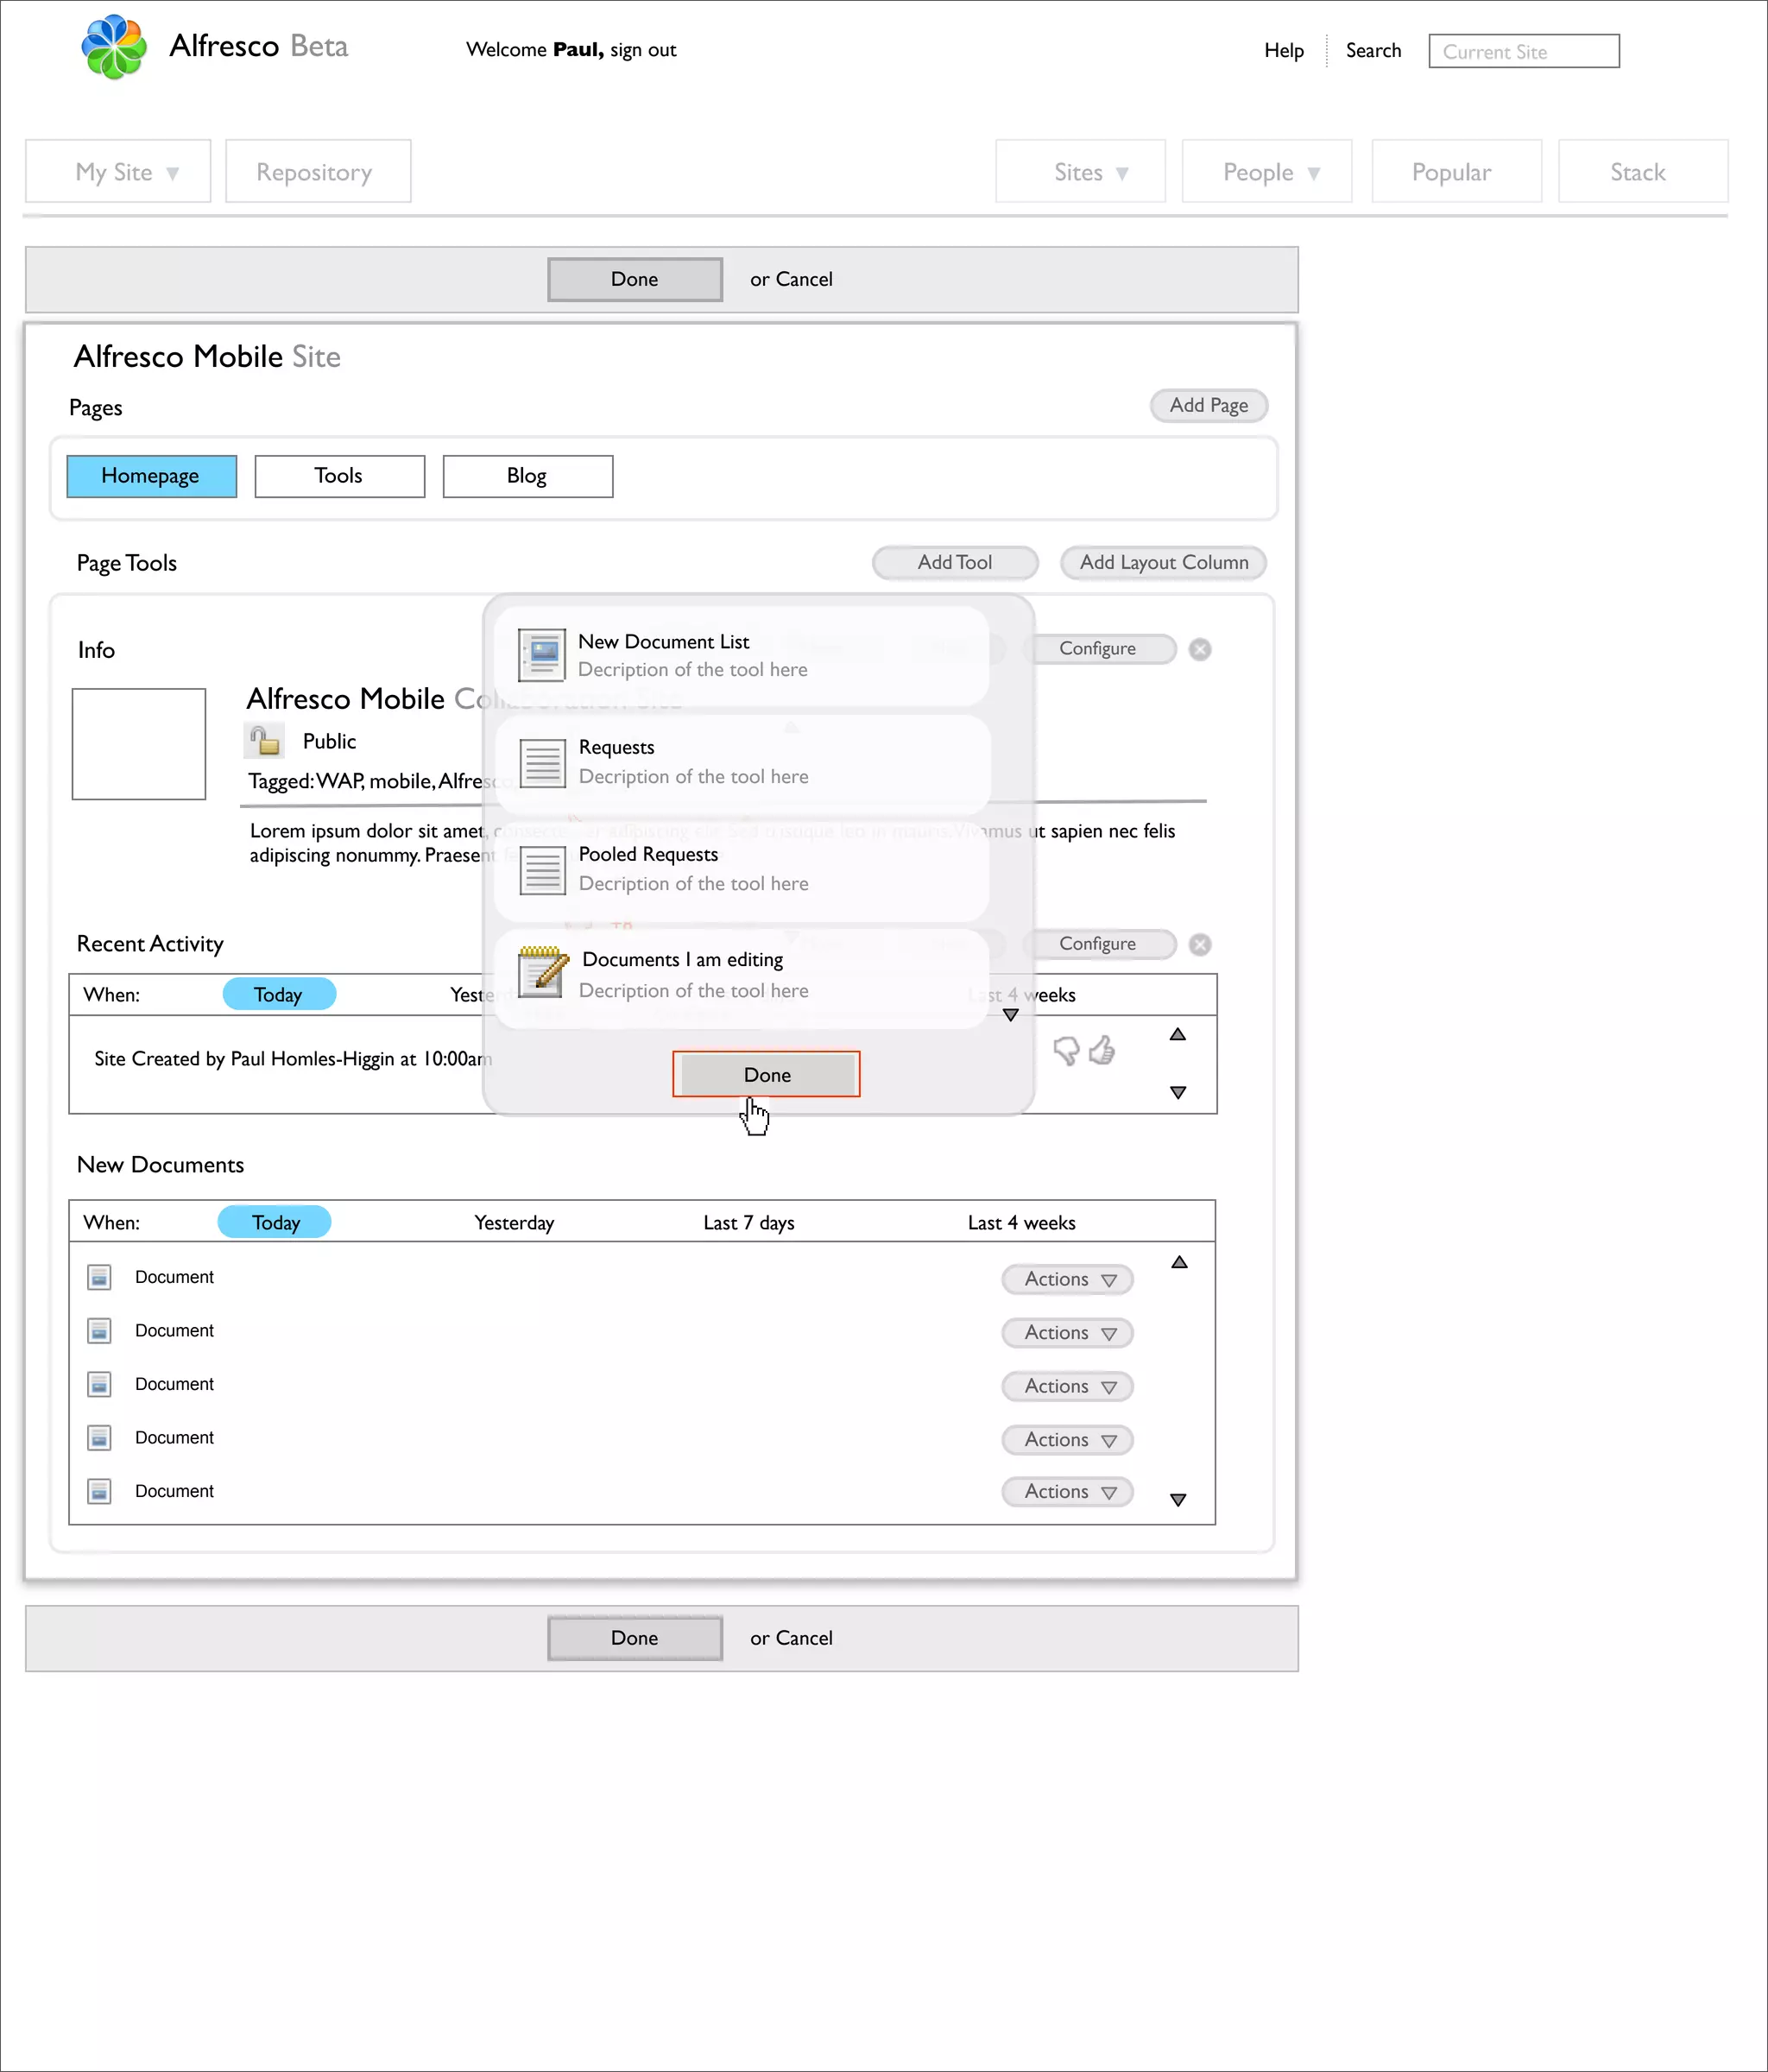The width and height of the screenshot is (1768, 2072).
Task: Click tool list popup scroll-down arrow
Action: pyautogui.click(x=1011, y=1015)
